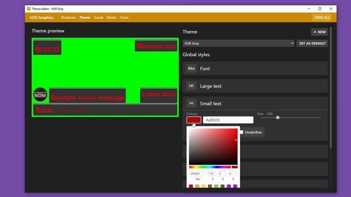Select the orange preset colour swatch
The width and height of the screenshot is (351, 197).
click(197, 186)
